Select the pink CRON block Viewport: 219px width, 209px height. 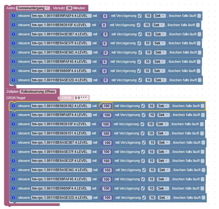coord(66,98)
